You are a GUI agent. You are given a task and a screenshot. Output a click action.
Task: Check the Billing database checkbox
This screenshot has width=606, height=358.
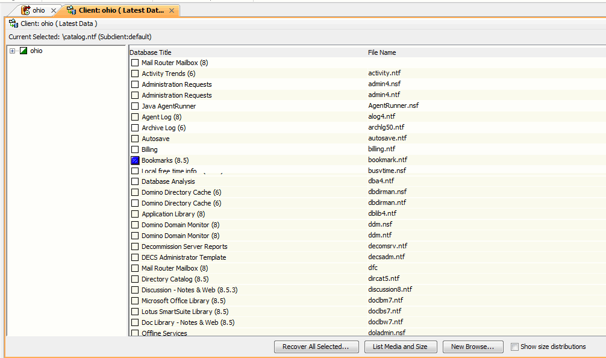pyautogui.click(x=135, y=149)
